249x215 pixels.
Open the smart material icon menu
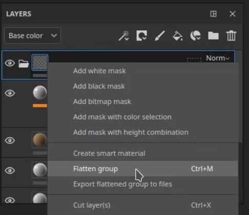click(x=195, y=36)
